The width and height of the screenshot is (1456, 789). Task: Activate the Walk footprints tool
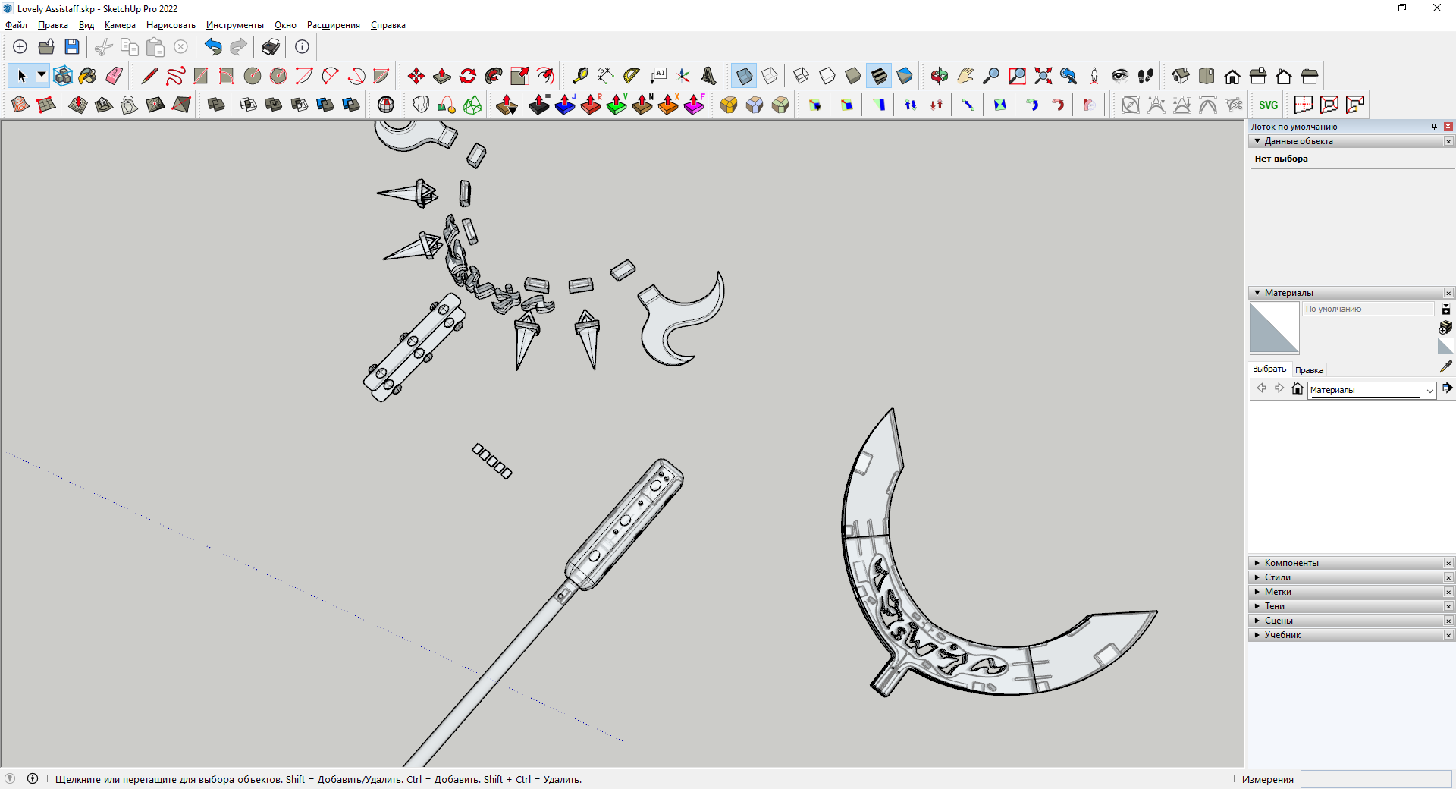click(1145, 76)
